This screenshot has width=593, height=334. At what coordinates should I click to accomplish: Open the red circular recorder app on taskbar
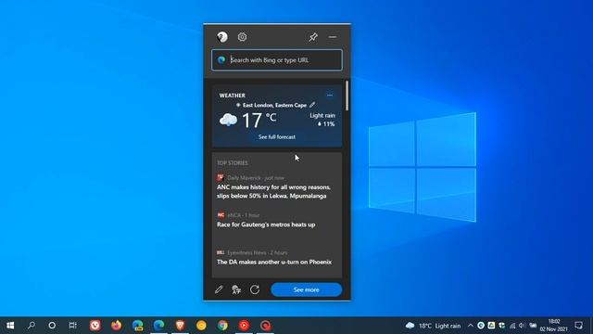click(x=266, y=326)
